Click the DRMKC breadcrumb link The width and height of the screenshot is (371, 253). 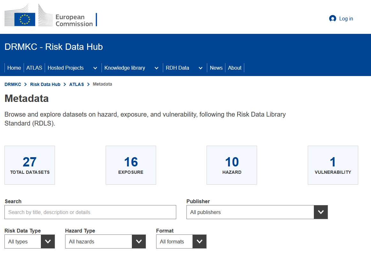12,84
